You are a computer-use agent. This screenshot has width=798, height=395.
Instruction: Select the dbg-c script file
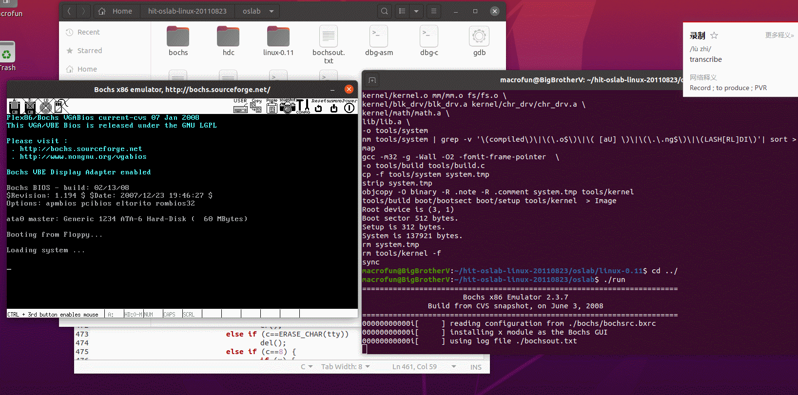tap(429, 41)
